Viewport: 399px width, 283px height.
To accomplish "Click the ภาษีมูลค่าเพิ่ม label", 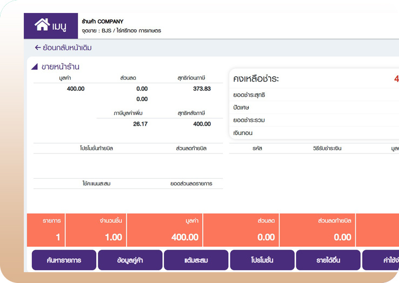I will point(128,113).
